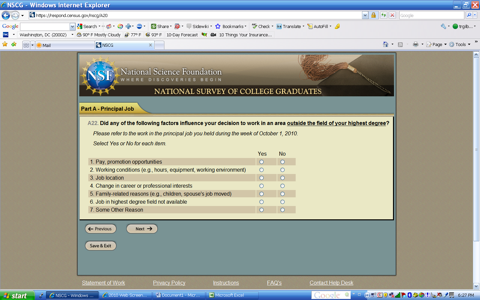This screenshot has width=480, height=300.
Task: Click the Refresh page icon
Action: 384,15
